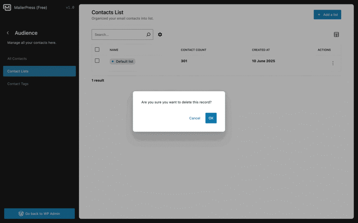This screenshot has width=358, height=223.
Task: Confirm deletion by clicking OK
Action: 211,118
